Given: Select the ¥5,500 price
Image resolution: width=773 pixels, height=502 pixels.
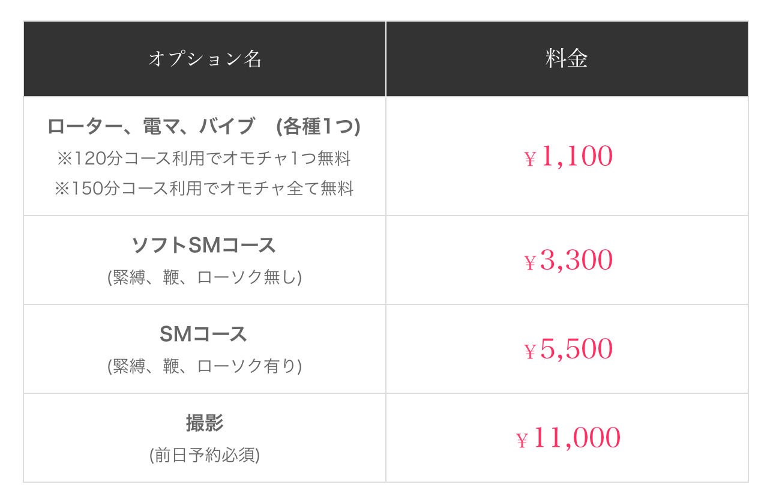Looking at the screenshot, I should click(x=568, y=349).
